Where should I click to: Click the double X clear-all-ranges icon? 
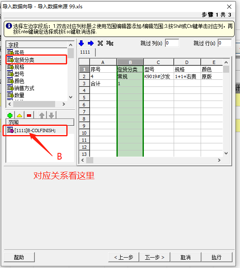(x=110, y=43)
